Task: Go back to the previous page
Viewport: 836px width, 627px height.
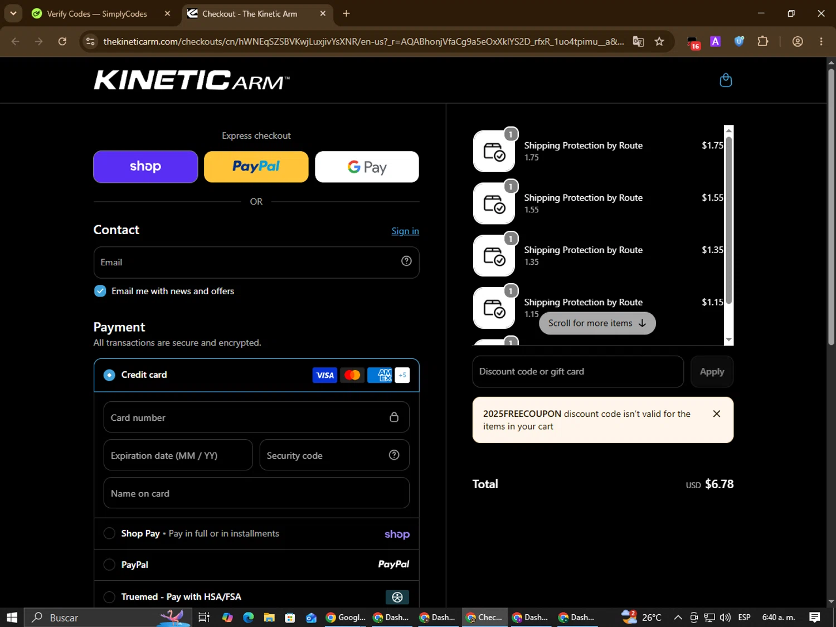Action: coord(15,41)
